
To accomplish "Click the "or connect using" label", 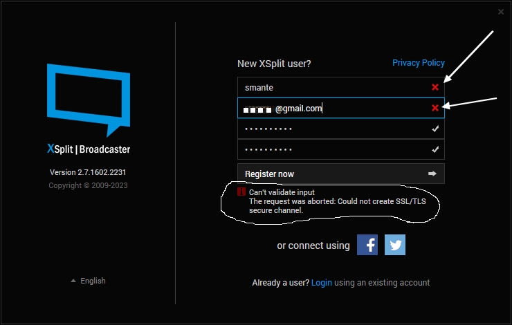I will 313,245.
